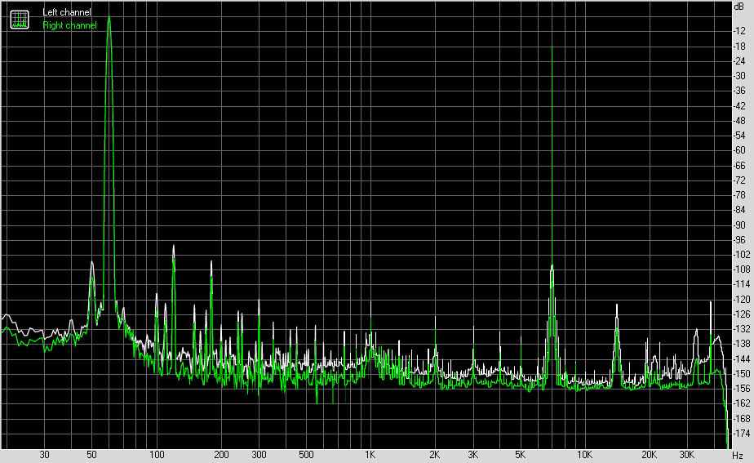754x463 pixels.
Task: Click the 2K frequency axis label
Action: 435,455
